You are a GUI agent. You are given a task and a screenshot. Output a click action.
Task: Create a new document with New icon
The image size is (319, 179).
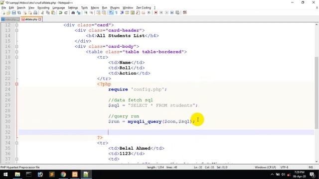tap(3, 12)
